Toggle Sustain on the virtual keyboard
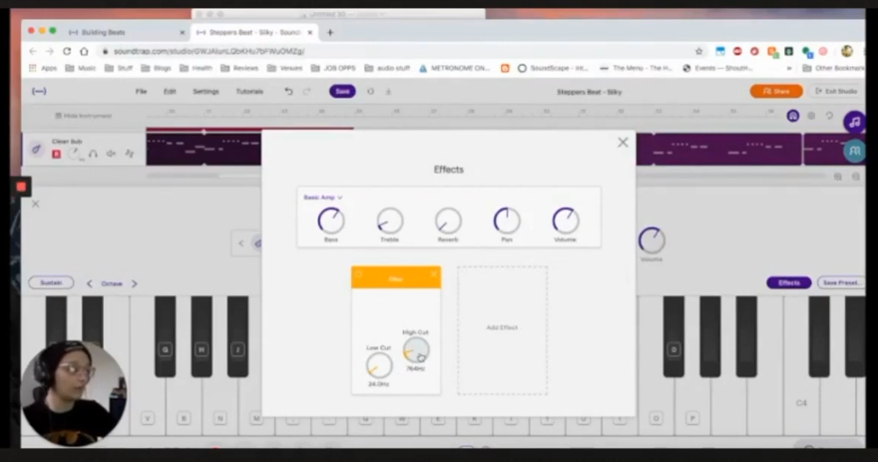878x462 pixels. [51, 282]
